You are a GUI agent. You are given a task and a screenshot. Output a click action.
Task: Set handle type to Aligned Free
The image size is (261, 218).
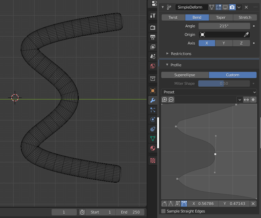[184, 204]
